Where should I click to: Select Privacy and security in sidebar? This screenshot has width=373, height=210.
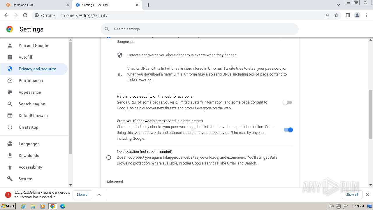34,69
